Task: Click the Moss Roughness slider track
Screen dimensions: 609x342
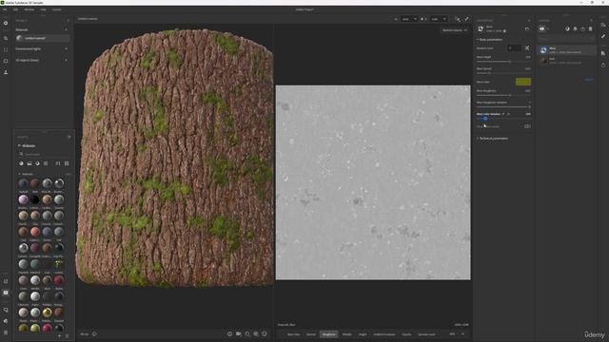Action: [x=503, y=95]
